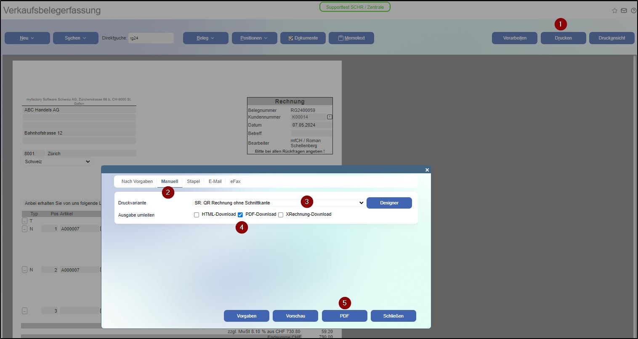Switch to the Stapel tab
The width and height of the screenshot is (638, 339).
coord(194,181)
